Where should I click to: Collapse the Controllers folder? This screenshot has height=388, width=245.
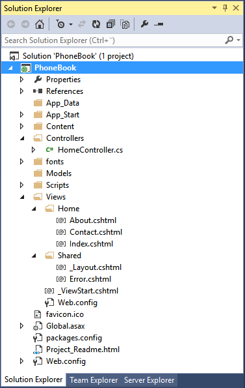click(x=22, y=138)
